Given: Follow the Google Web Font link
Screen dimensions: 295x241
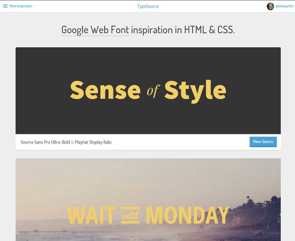Looking at the screenshot, I should [95, 30].
